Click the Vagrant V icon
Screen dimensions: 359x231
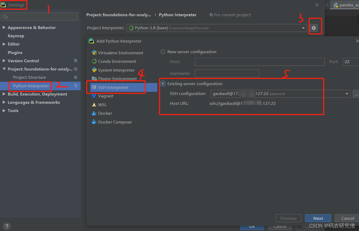pos(94,96)
